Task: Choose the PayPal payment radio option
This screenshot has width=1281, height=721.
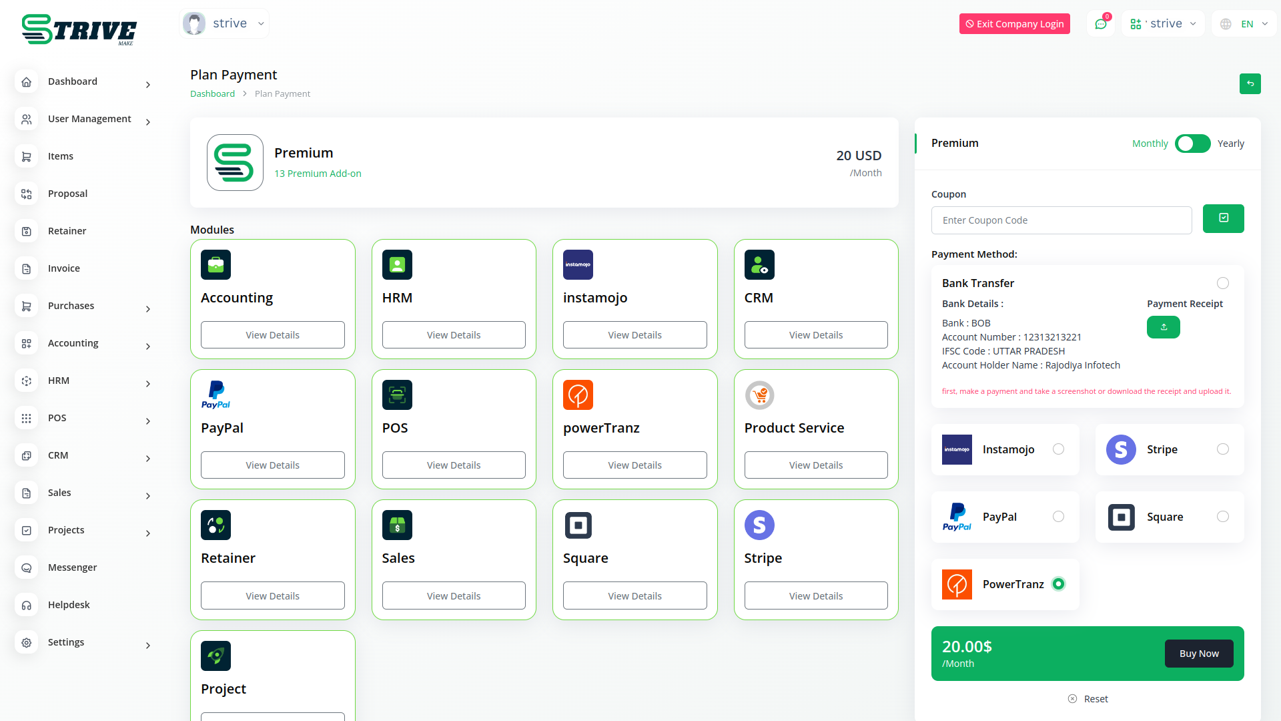Action: click(x=1058, y=517)
